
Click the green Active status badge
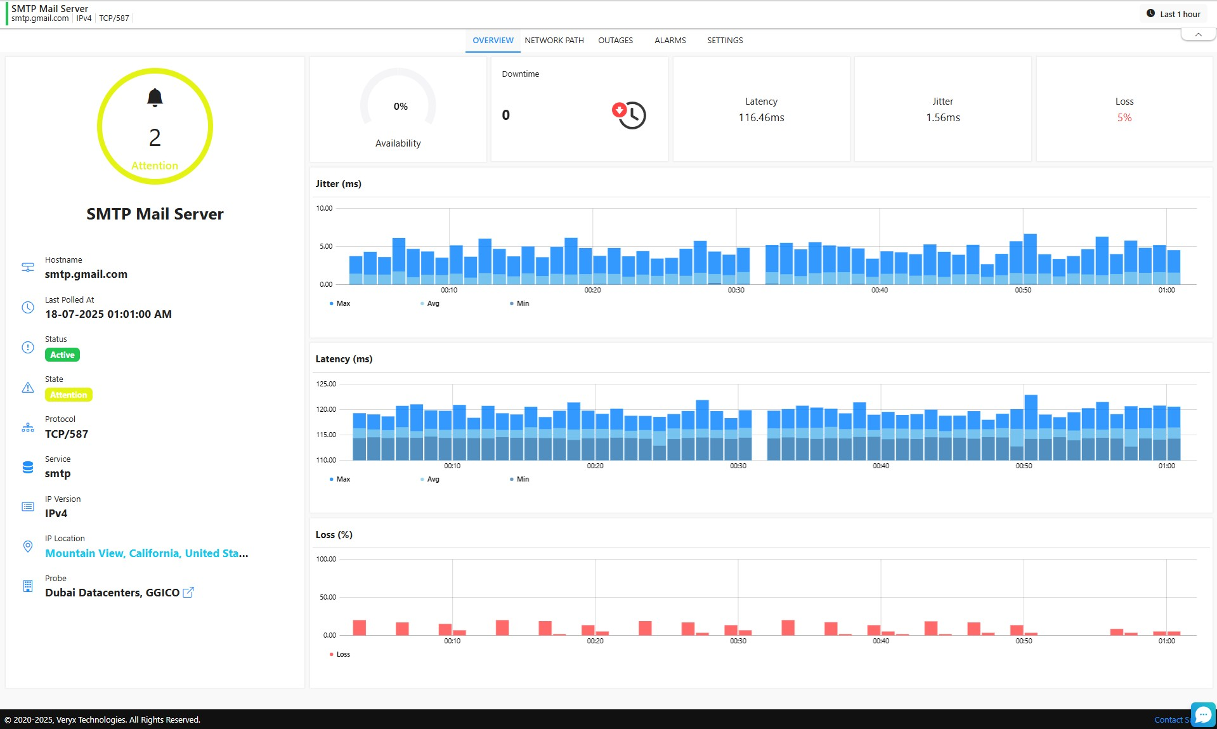pyautogui.click(x=62, y=355)
